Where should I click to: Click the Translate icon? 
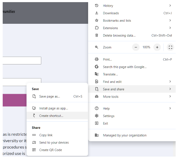(x=97, y=74)
